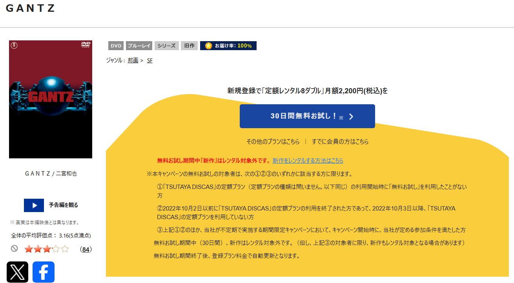Select the DVD tag
Screen dimensions: 514x283
pyautogui.click(x=116, y=46)
